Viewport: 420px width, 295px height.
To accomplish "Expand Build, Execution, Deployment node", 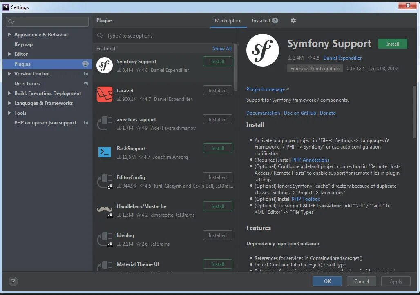I will tap(10, 93).
